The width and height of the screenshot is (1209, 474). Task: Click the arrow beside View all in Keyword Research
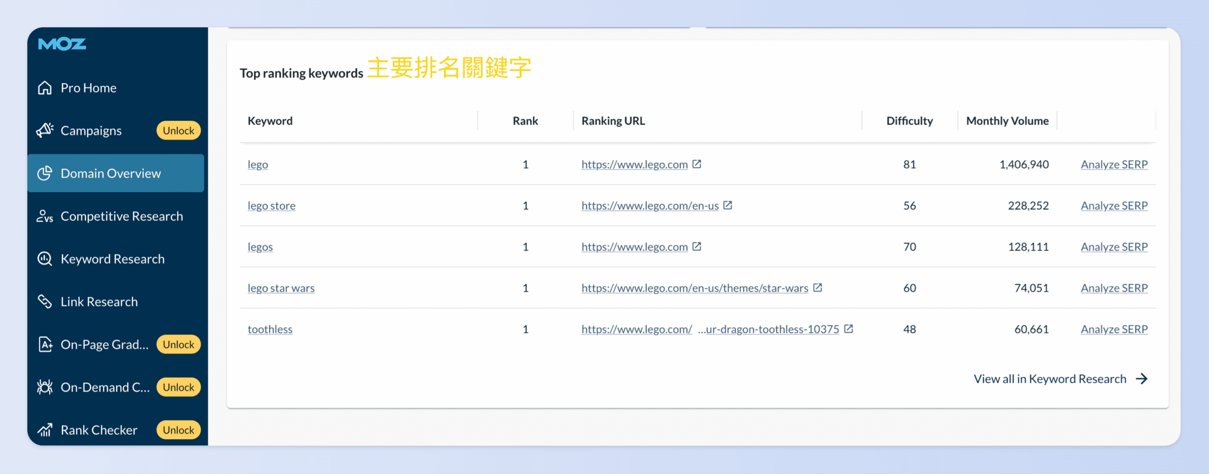(x=1143, y=378)
